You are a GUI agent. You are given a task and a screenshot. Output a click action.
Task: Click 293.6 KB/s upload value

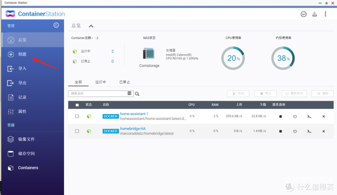coord(234,116)
